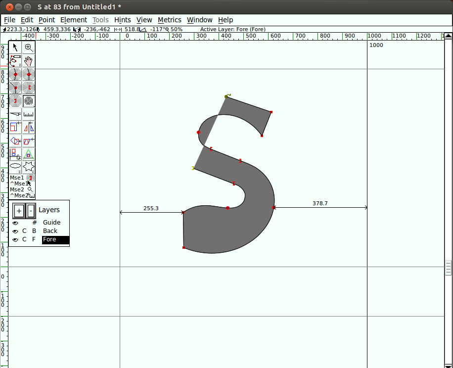Click the 378.7 right bearing measurement
The height and width of the screenshot is (368, 453).
(x=320, y=203)
